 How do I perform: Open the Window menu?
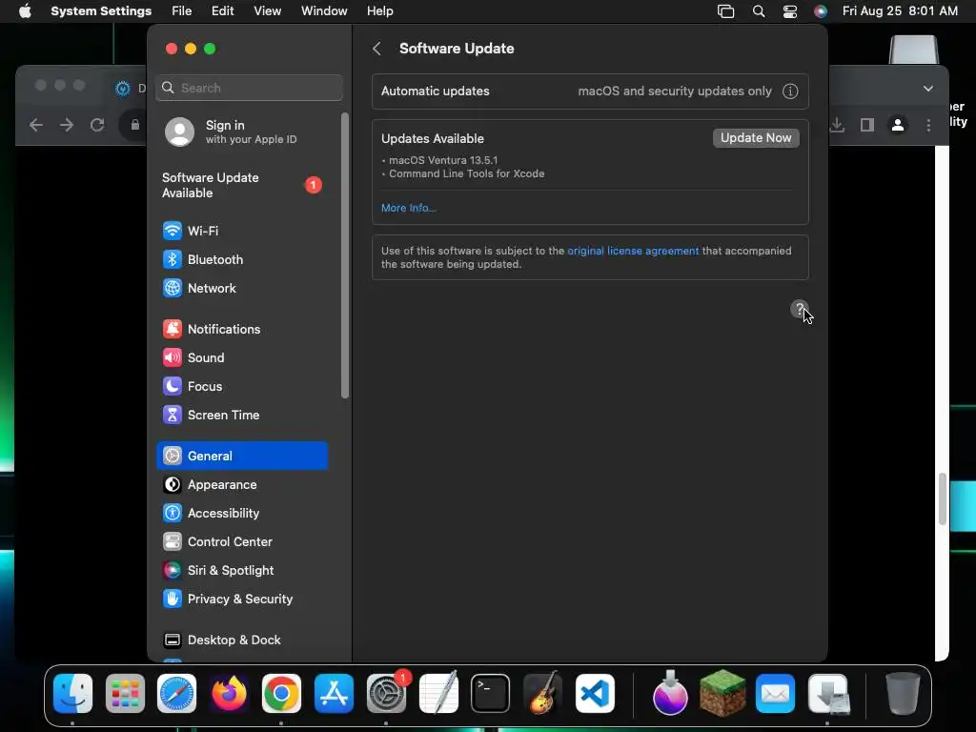coord(324,11)
